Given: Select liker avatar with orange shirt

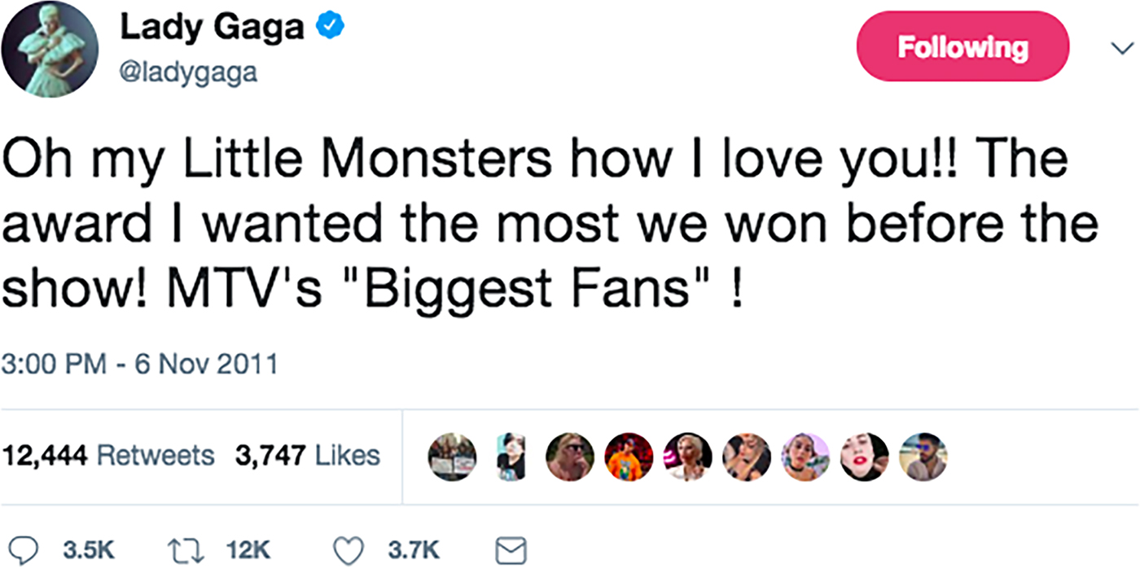Looking at the screenshot, I should pos(629,457).
